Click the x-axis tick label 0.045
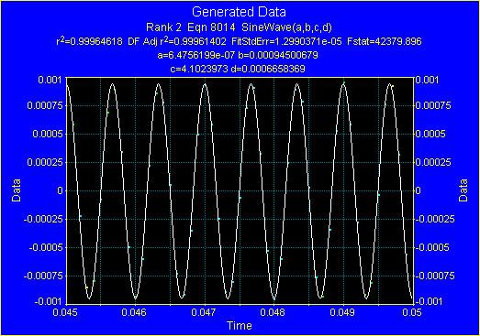The width and height of the screenshot is (480, 336). coord(65,312)
